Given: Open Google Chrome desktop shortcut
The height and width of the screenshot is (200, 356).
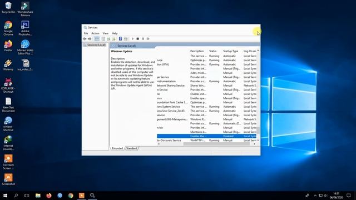Looking at the screenshot, I should [x=8, y=28].
